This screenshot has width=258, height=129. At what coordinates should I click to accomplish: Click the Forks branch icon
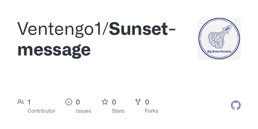point(138,102)
